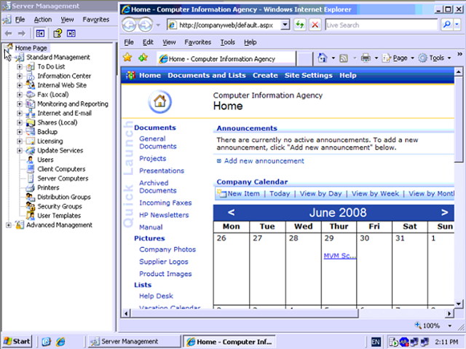Click the round Home icon beside site title
This screenshot has width=466, height=349.
(x=160, y=102)
